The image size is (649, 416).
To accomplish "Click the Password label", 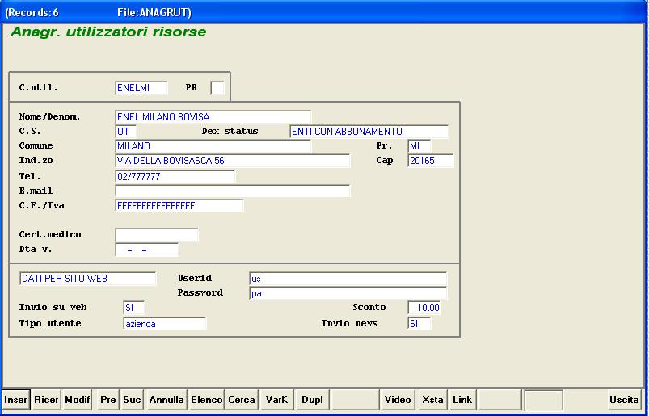I will [x=200, y=292].
